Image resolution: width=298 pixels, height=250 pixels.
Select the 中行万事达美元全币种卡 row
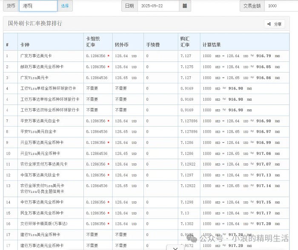click(146, 202)
